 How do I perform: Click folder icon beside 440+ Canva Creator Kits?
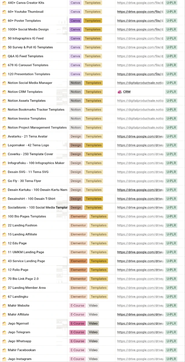point(4,3)
